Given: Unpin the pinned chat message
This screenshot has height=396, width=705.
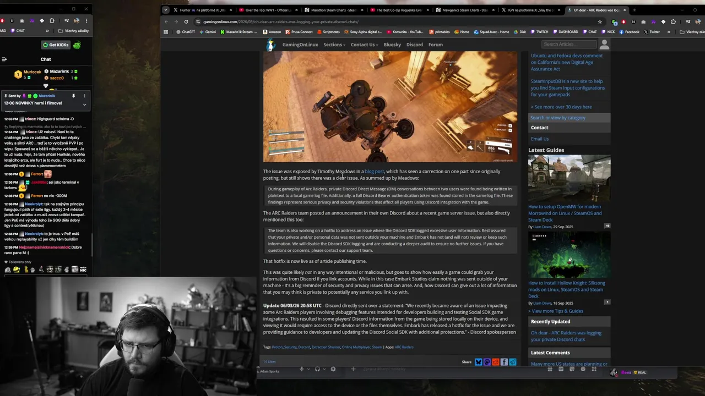Looking at the screenshot, I should coord(73,96).
